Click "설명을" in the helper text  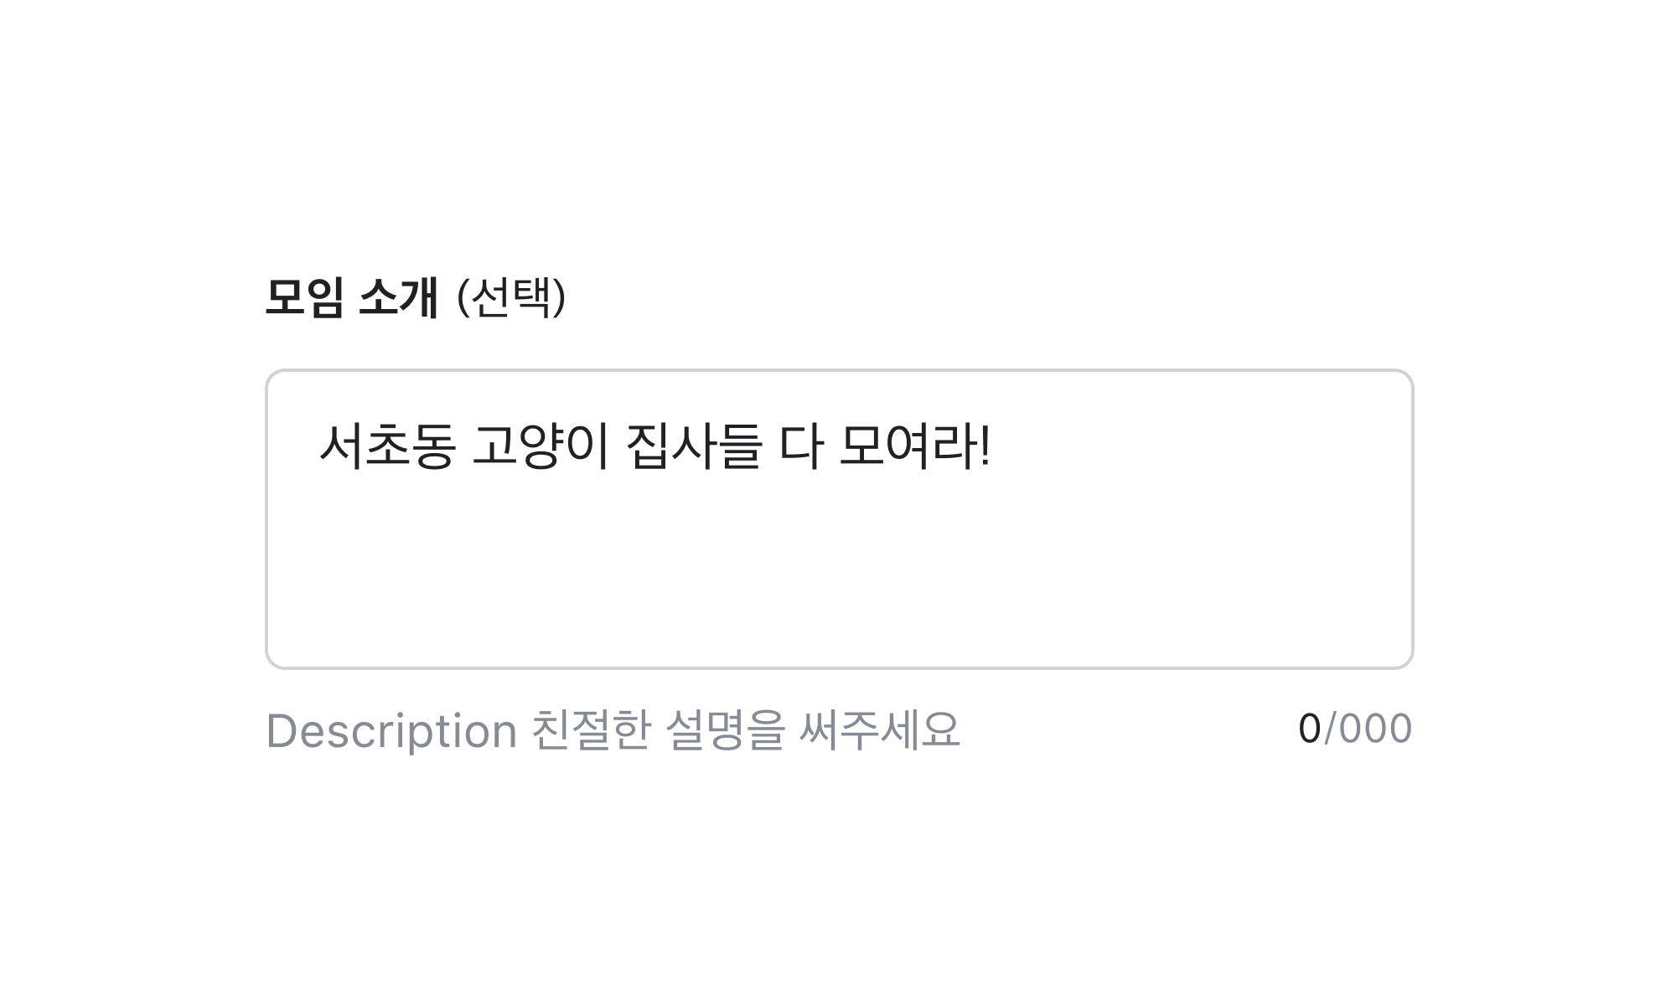coord(725,730)
